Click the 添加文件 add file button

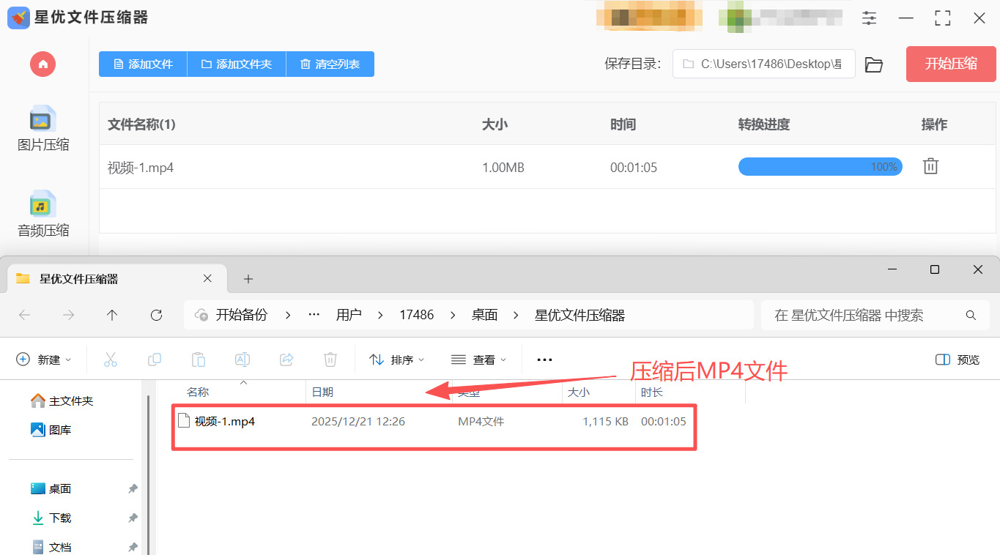coord(143,64)
